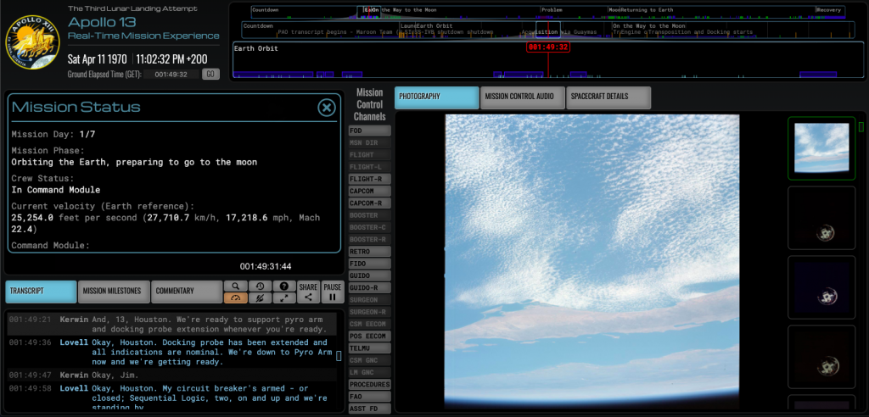Toggle the FLIGHT-R mission control channel
869x417 pixels.
point(369,179)
